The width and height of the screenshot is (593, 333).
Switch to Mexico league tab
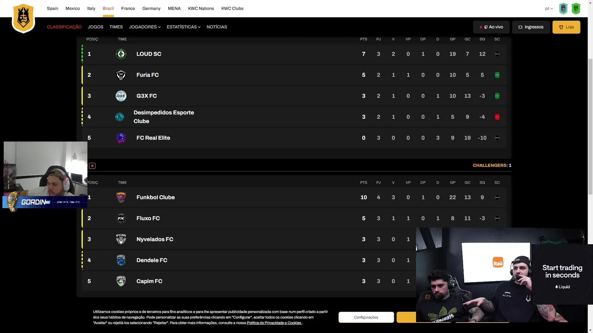(73, 8)
